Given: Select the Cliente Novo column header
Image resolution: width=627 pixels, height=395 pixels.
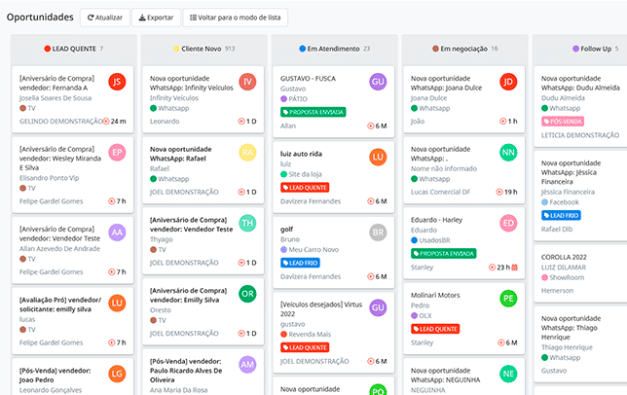Looking at the screenshot, I should 203,49.
